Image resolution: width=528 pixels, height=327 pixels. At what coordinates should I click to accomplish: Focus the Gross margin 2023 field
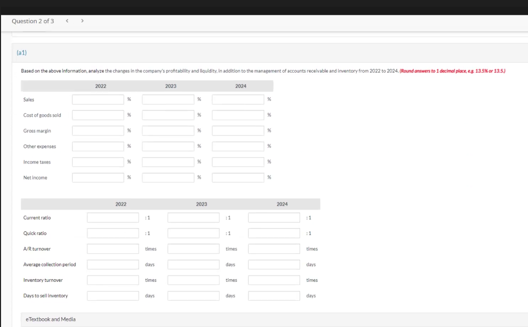click(168, 130)
